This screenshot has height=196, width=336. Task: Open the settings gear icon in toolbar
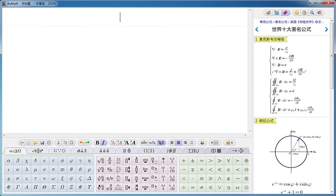coord(49,143)
